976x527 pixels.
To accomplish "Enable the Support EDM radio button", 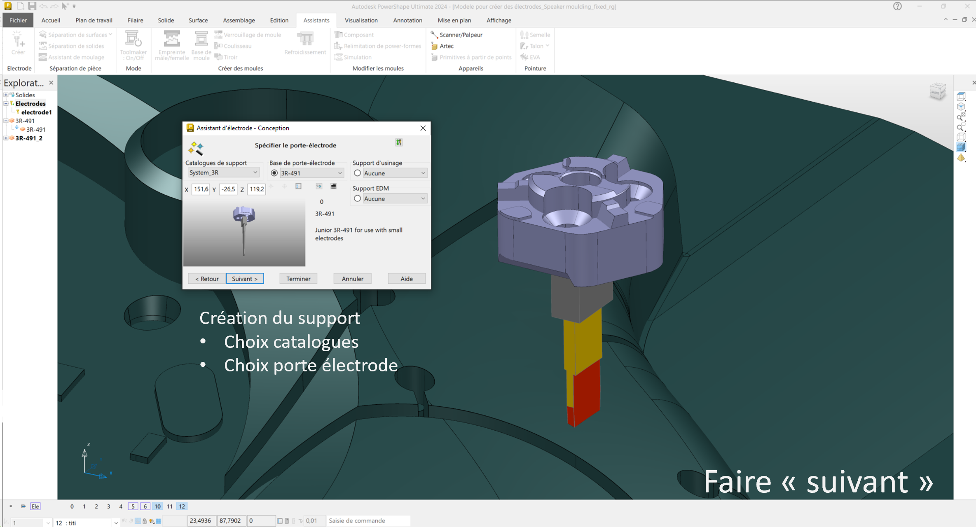I will click(357, 199).
